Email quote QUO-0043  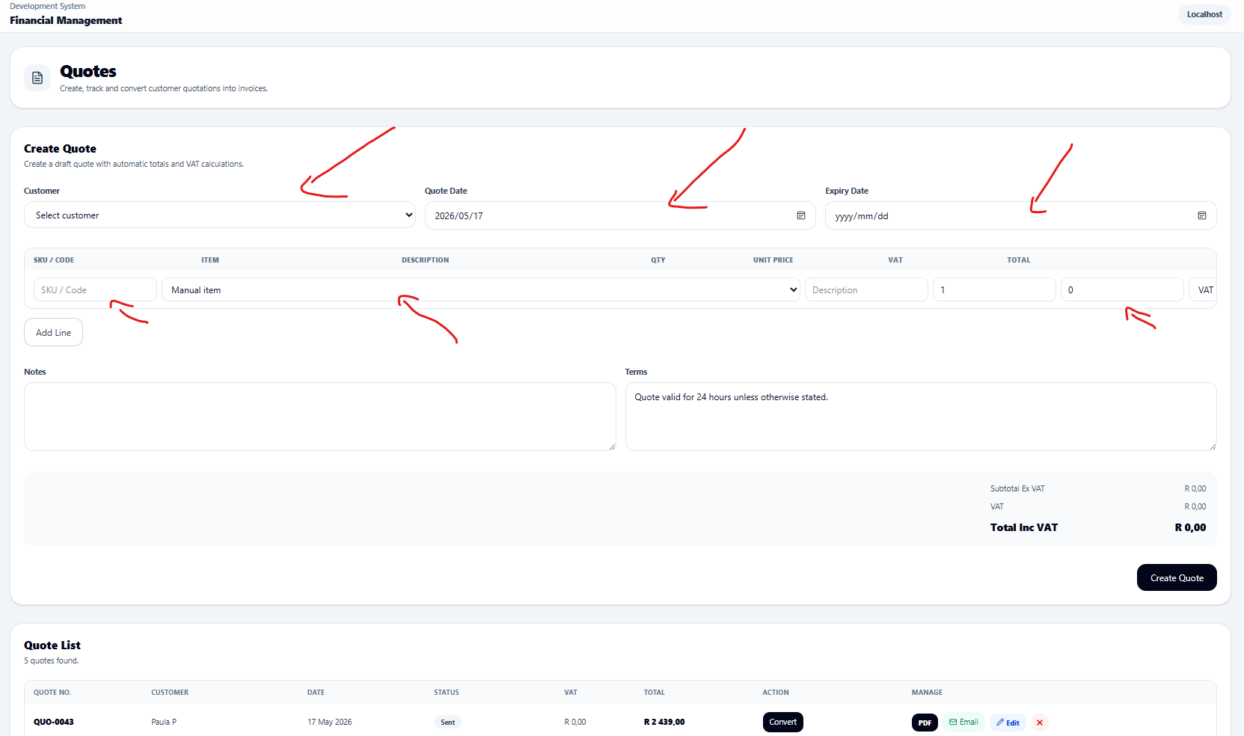963,723
